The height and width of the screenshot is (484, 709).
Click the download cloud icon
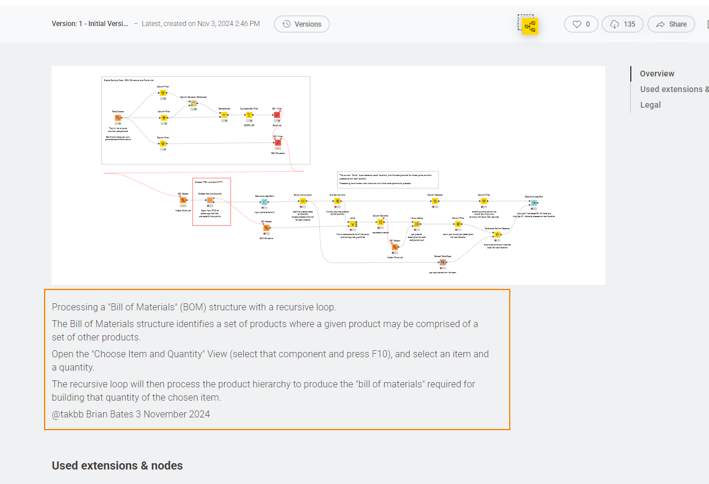click(614, 24)
